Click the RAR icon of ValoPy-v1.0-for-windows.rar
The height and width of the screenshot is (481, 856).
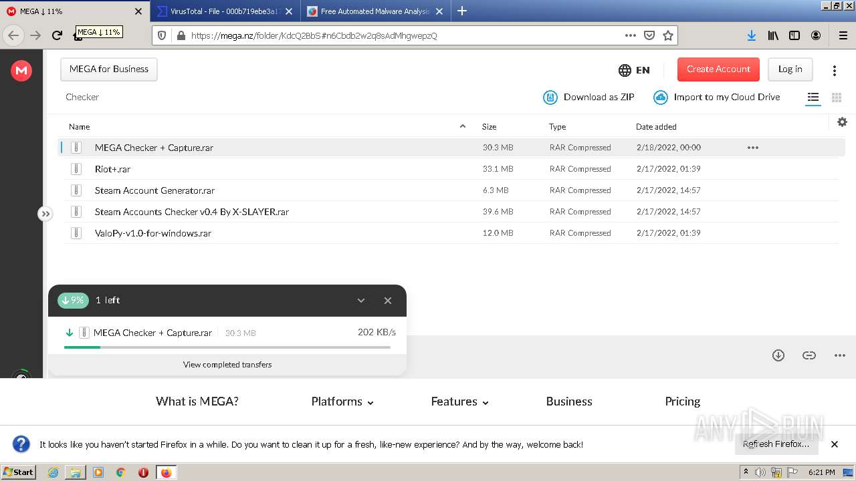coord(76,233)
